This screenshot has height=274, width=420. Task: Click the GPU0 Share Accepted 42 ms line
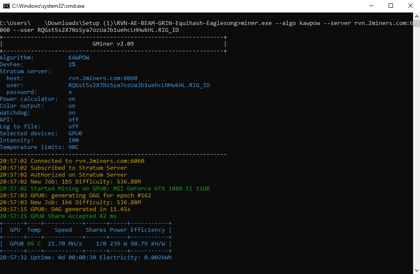(x=58, y=216)
